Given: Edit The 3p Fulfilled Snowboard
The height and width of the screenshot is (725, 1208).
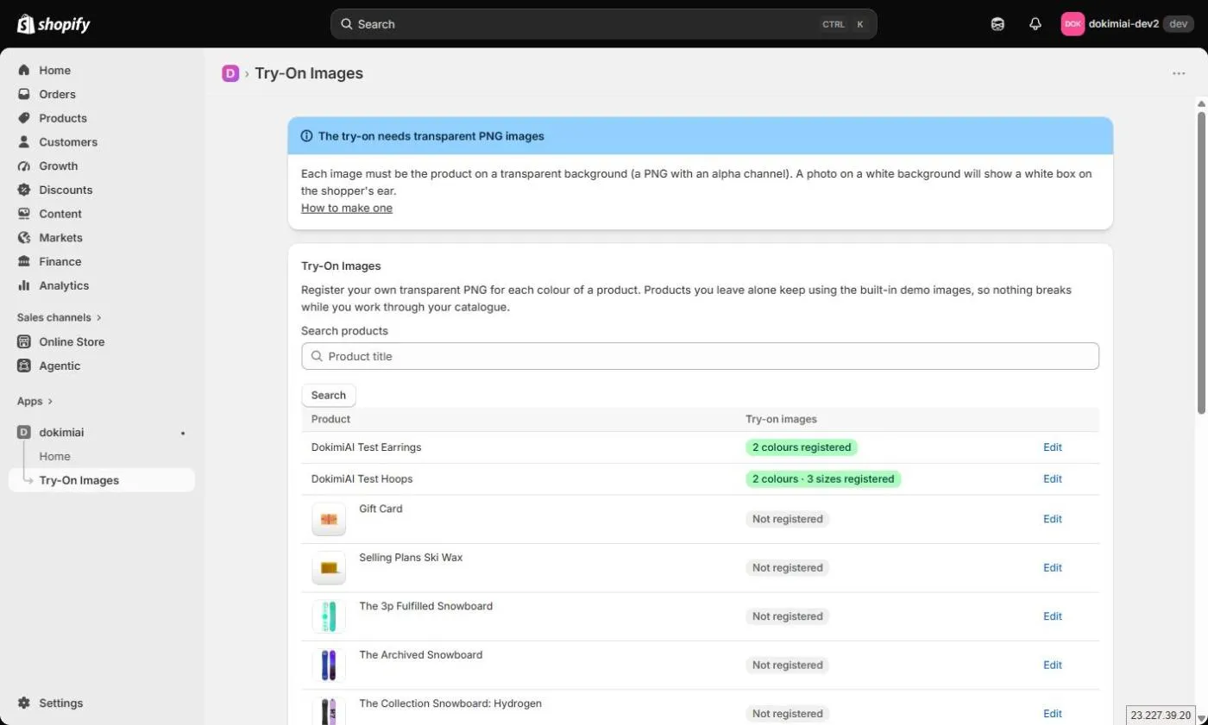Looking at the screenshot, I should point(1053,616).
